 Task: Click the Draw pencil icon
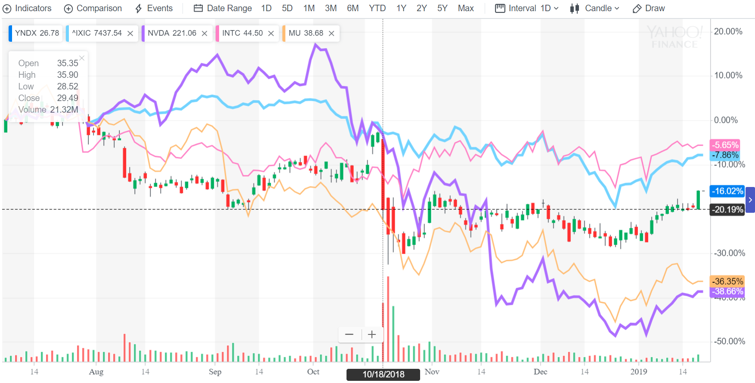pos(637,9)
